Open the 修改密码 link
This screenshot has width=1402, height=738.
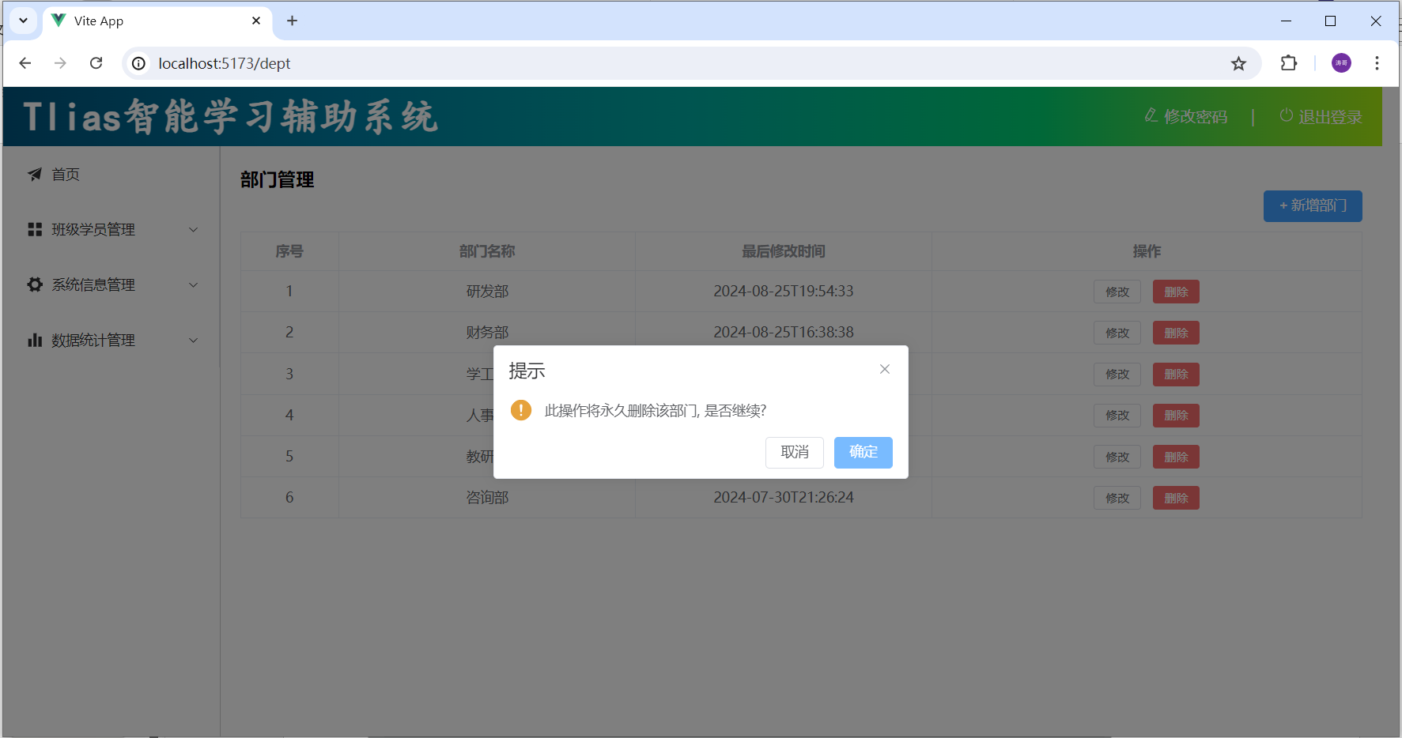point(1186,117)
